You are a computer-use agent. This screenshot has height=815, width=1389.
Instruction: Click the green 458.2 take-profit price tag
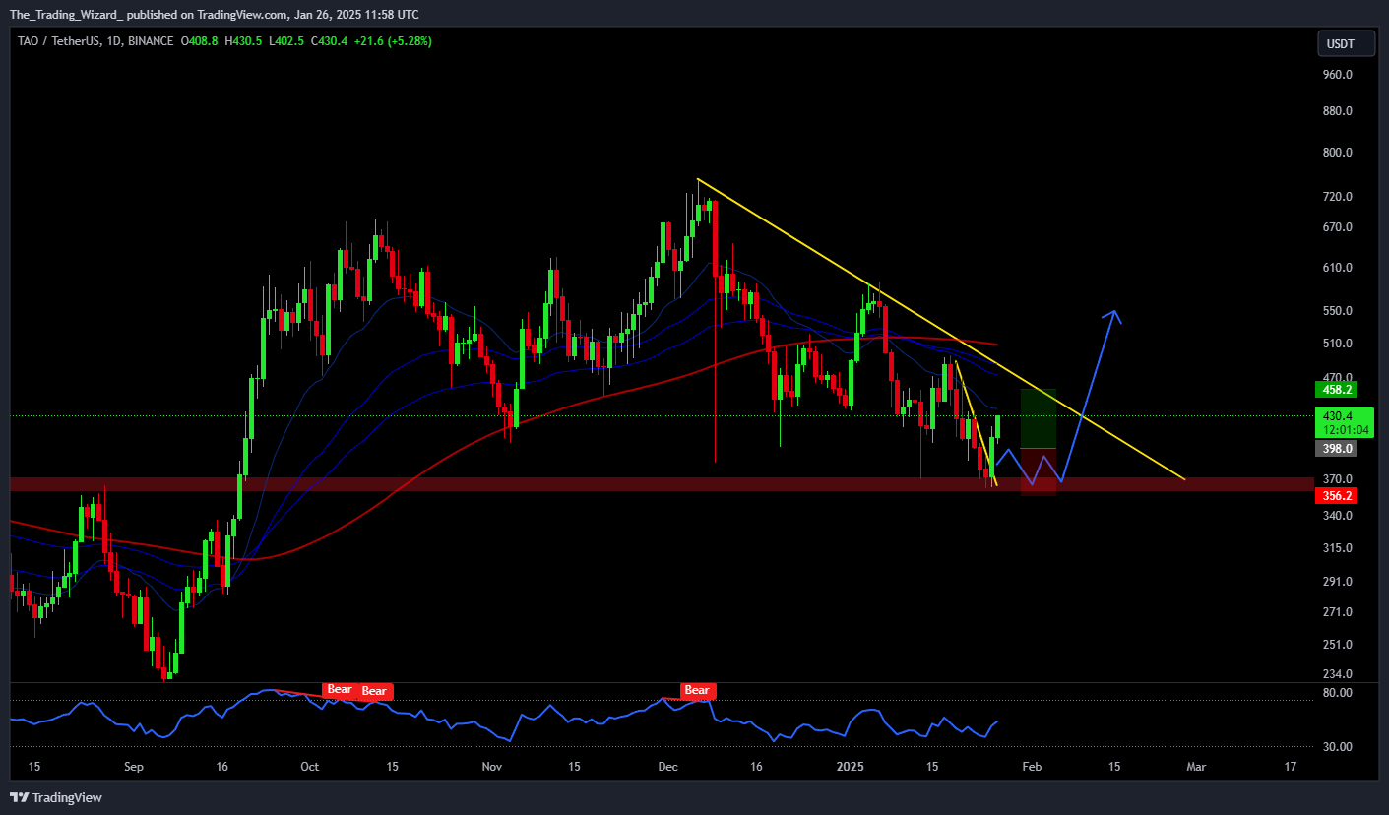coord(1337,389)
